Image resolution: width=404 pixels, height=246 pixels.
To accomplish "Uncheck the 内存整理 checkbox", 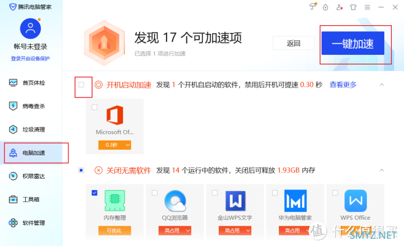I will pyautogui.click(x=95, y=193).
